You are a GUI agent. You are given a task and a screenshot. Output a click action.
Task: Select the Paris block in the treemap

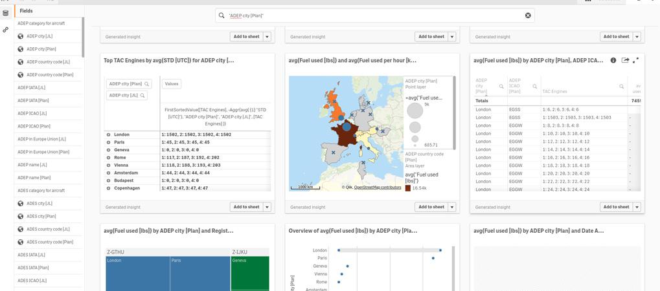[x=200, y=274]
